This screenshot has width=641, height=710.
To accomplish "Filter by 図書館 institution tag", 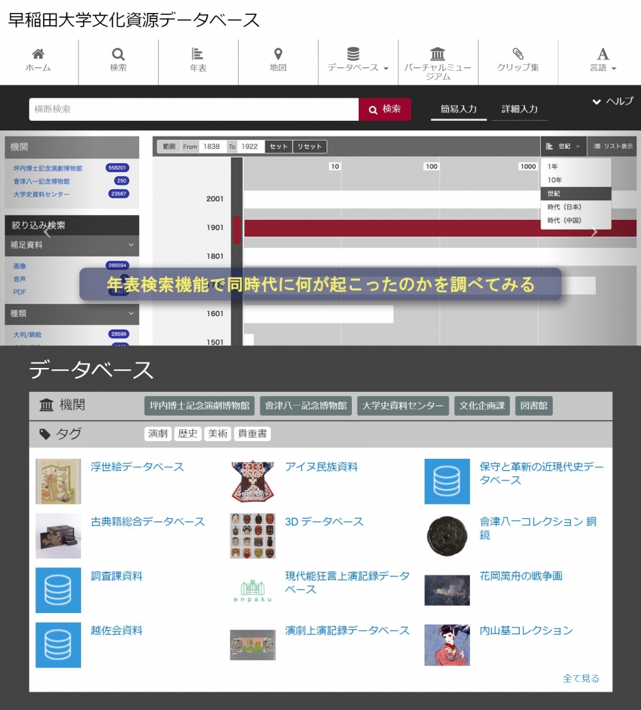I will [x=534, y=406].
